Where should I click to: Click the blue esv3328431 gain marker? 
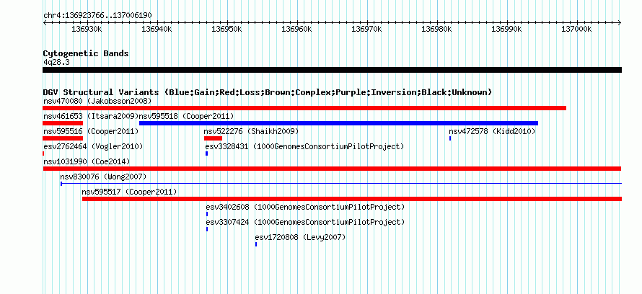[x=207, y=153]
